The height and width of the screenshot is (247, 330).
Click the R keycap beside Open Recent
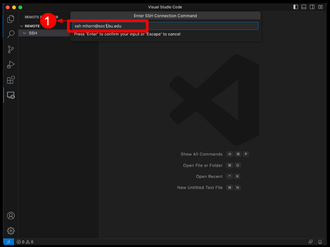coord(237,176)
